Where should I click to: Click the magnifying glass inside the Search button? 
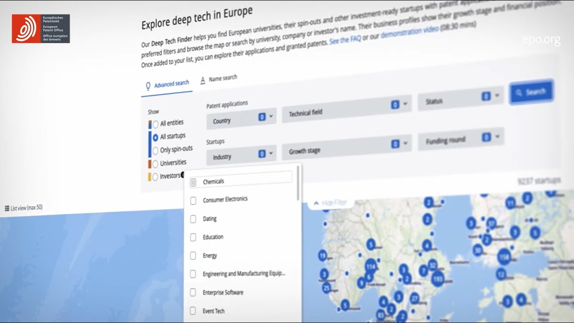click(x=520, y=92)
